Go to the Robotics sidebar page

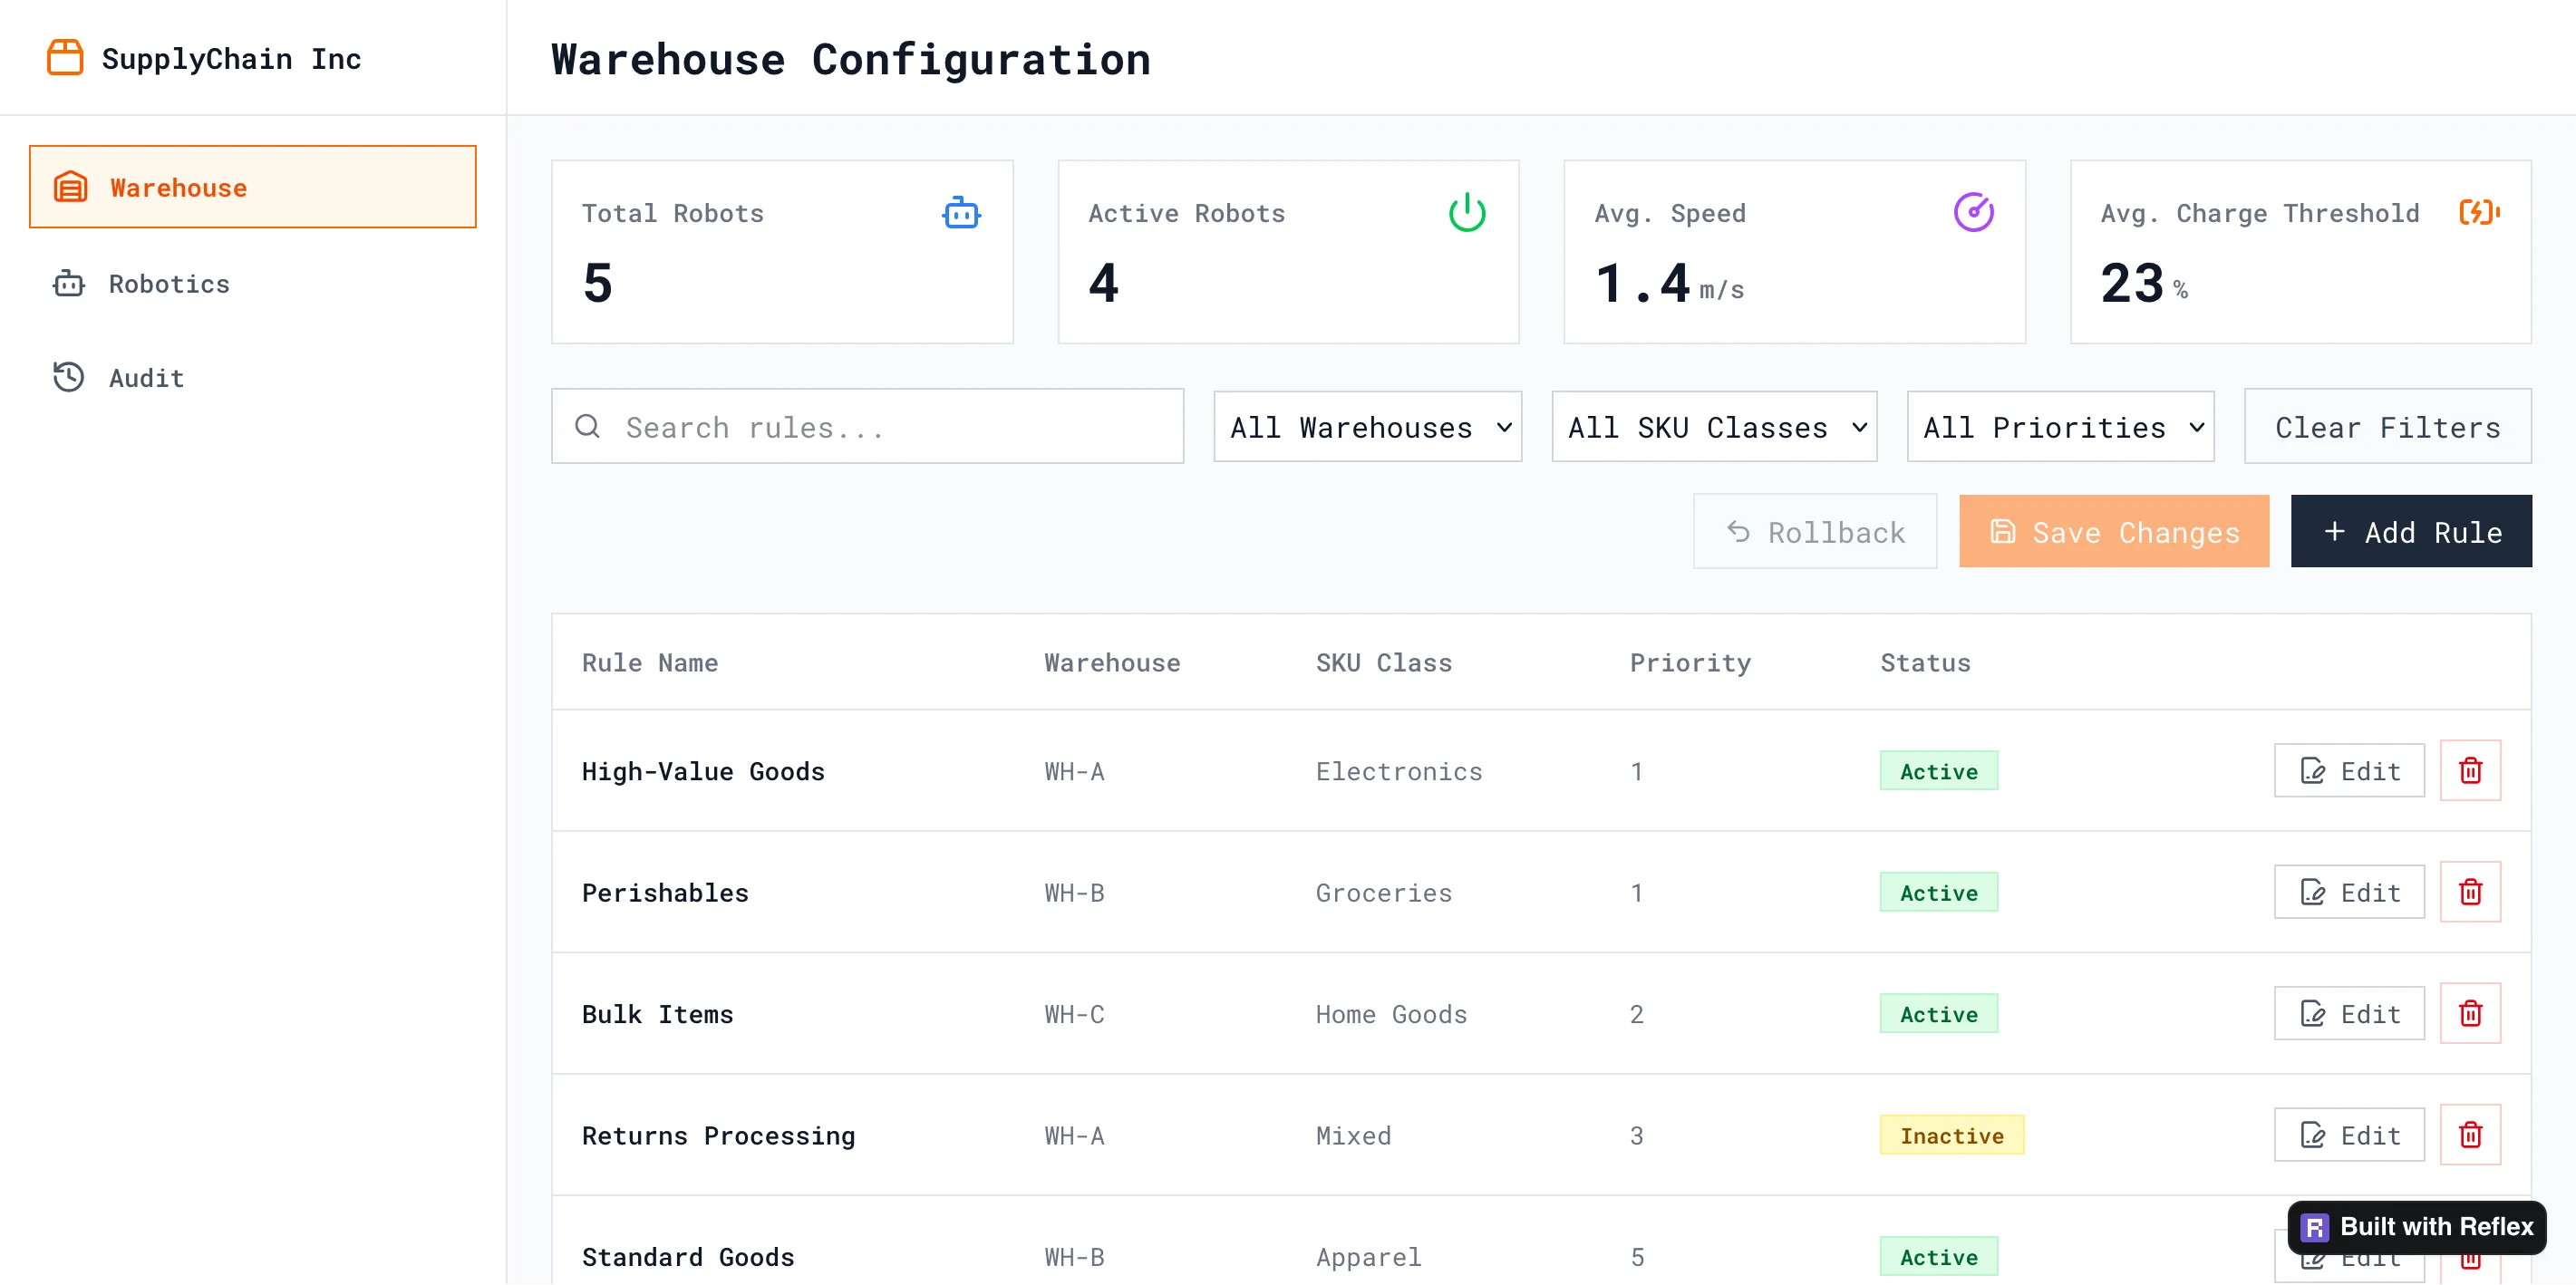coord(168,284)
